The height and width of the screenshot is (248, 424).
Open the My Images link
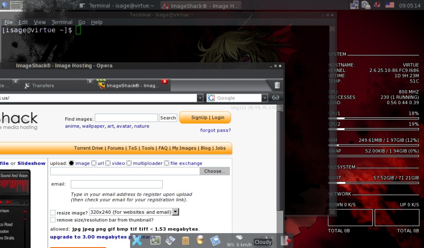click(184, 148)
